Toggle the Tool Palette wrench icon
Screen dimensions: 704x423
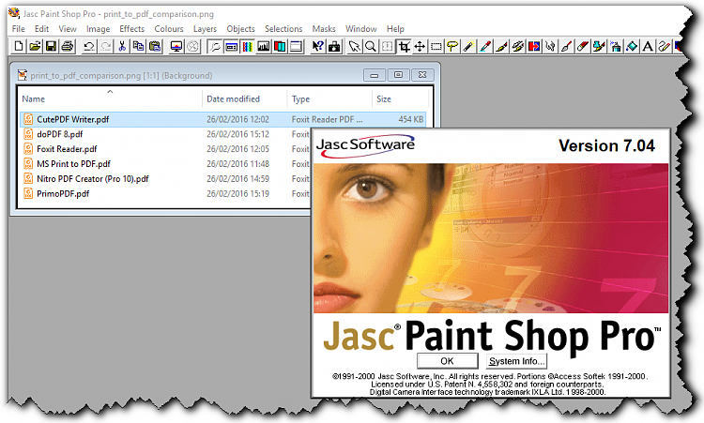click(x=215, y=46)
